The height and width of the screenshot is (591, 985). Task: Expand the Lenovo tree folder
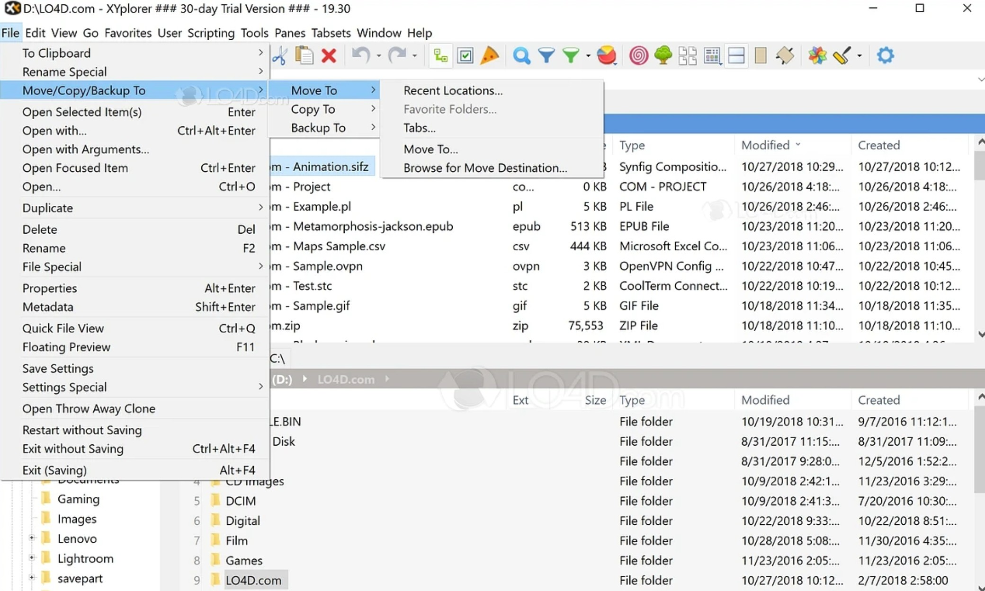coord(32,538)
